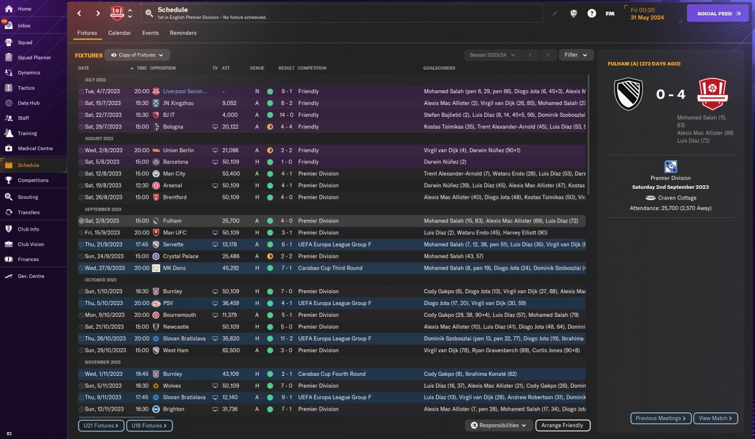Click the Barcelona club badge in fixtures
755x439 pixels.
coord(156,162)
